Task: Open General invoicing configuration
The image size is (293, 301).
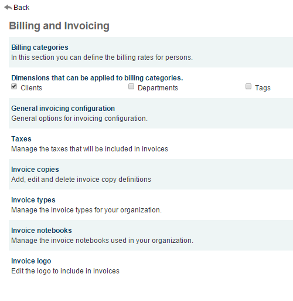Action: click(63, 109)
